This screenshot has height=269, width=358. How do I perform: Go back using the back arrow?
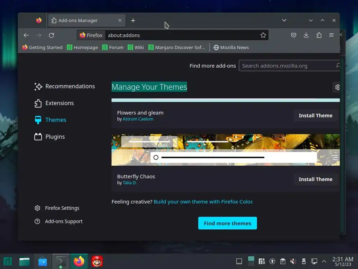[26, 35]
